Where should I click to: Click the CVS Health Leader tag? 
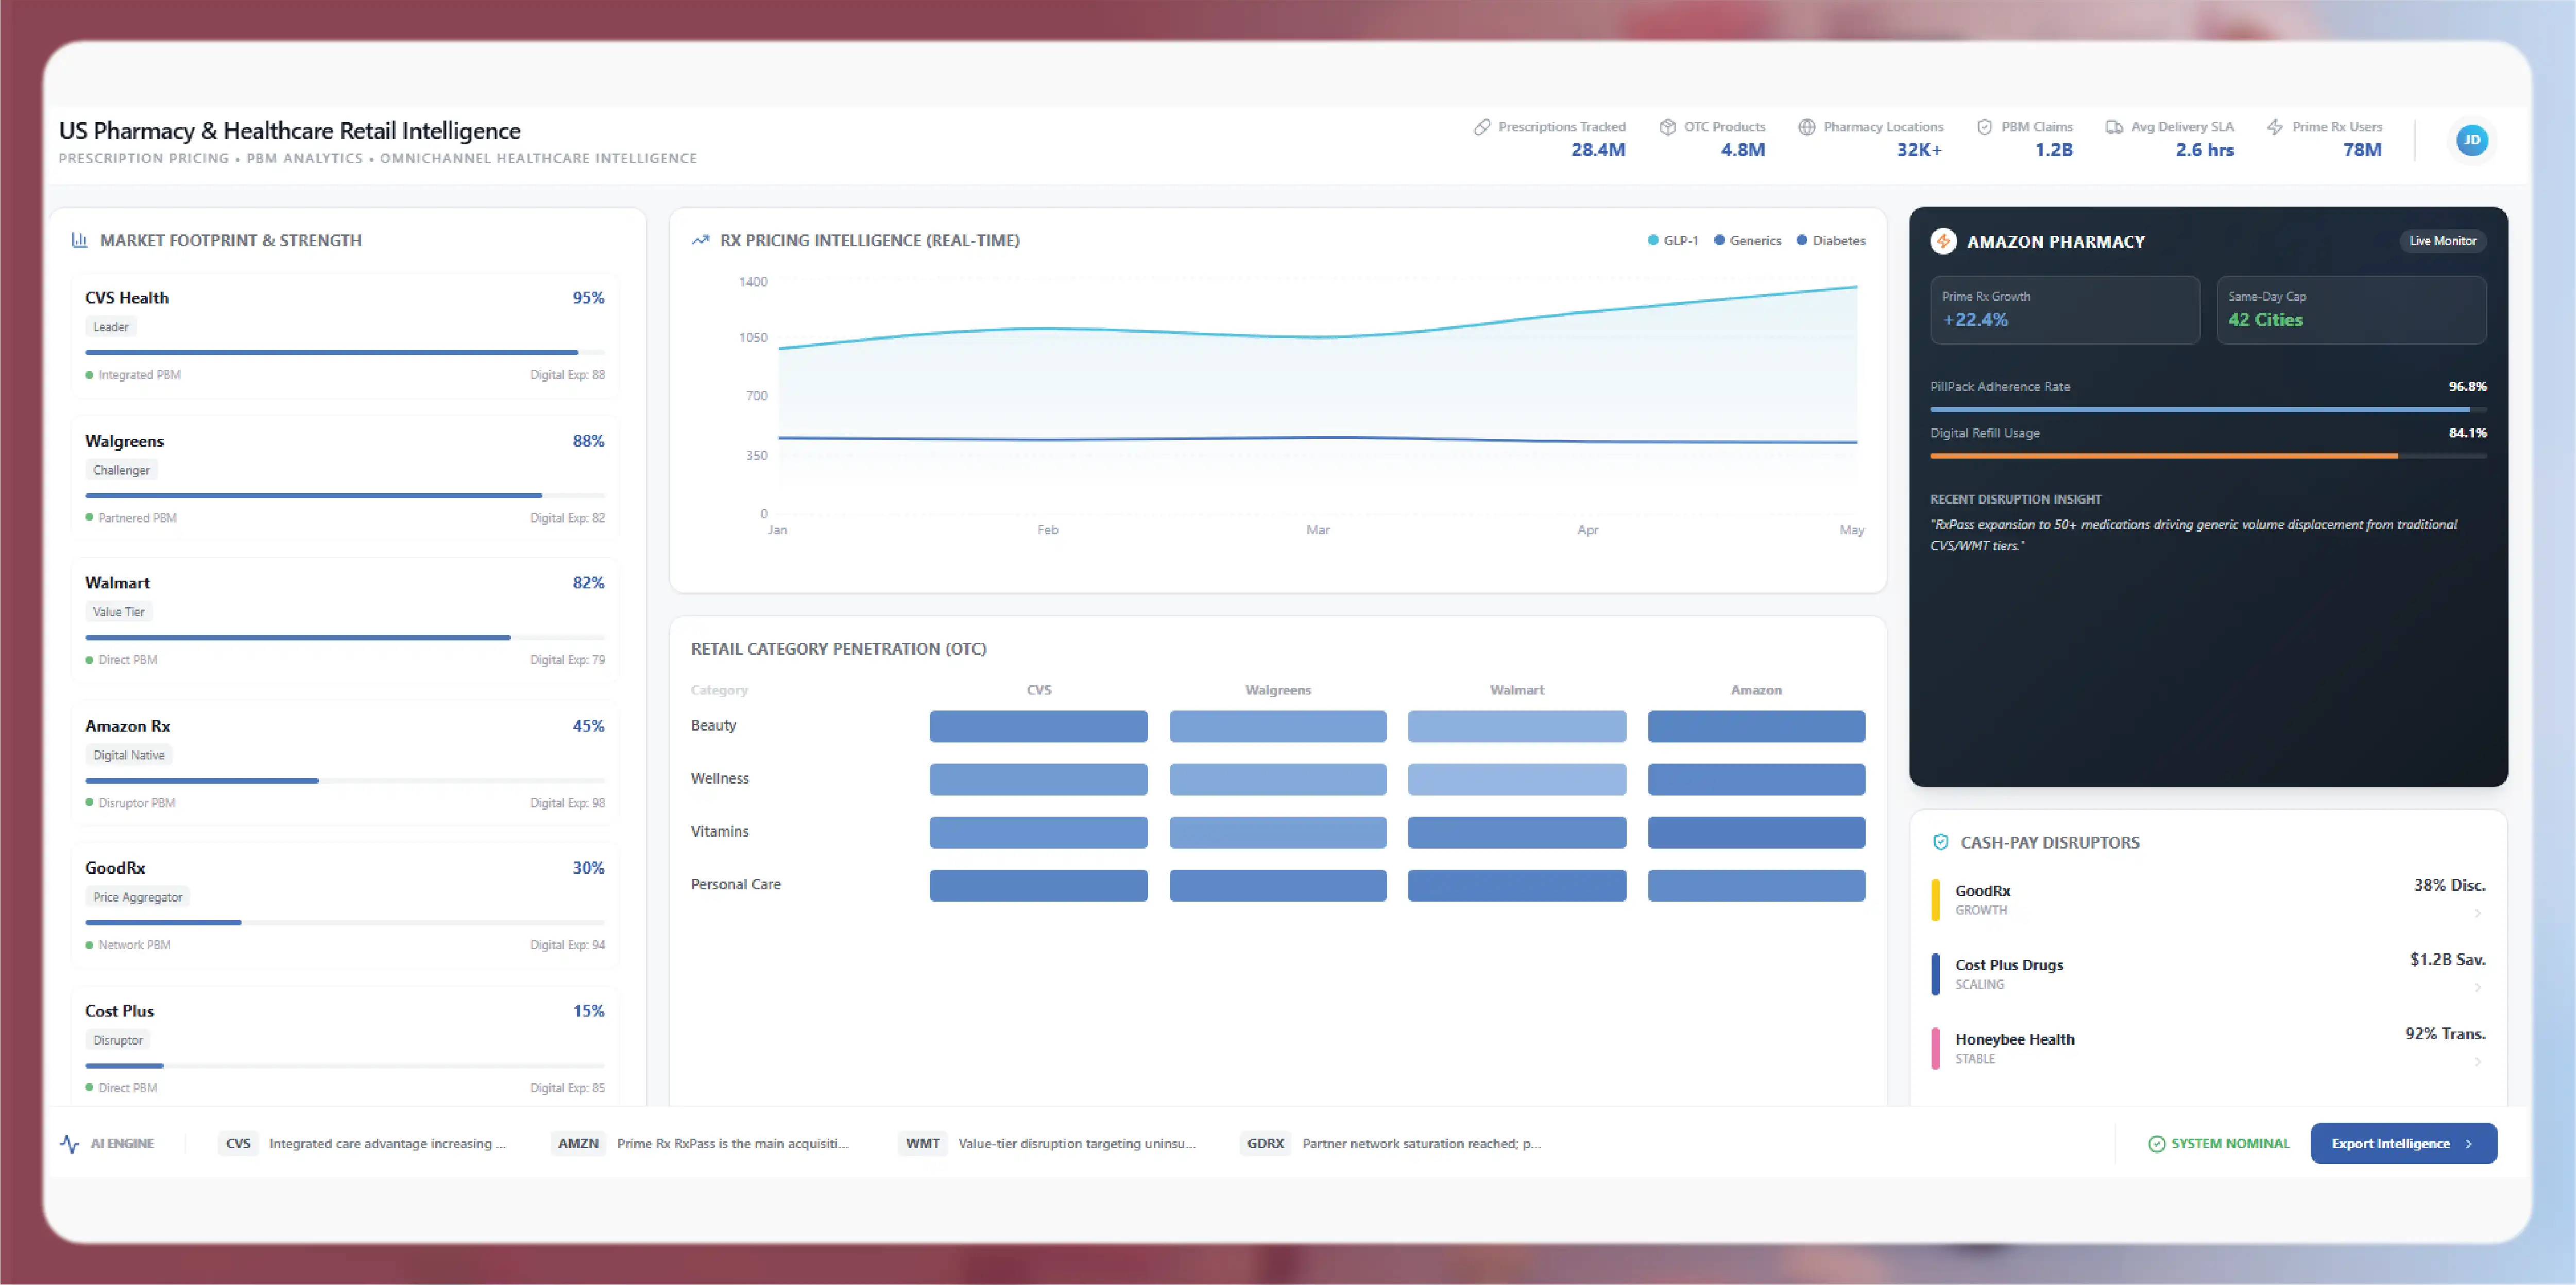(111, 327)
